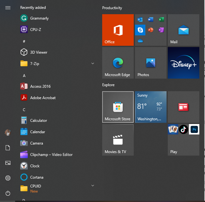Open the Photos tile
The width and height of the screenshot is (205, 202).
(151, 63)
